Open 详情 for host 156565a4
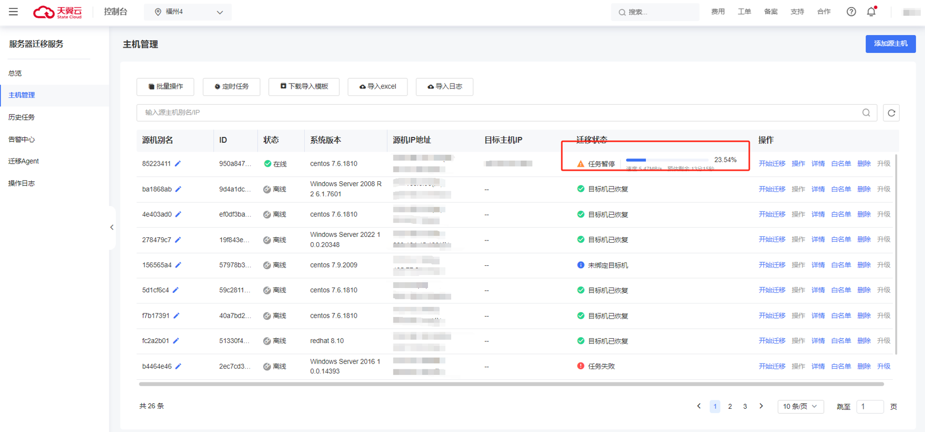This screenshot has height=432, width=925. (x=818, y=265)
